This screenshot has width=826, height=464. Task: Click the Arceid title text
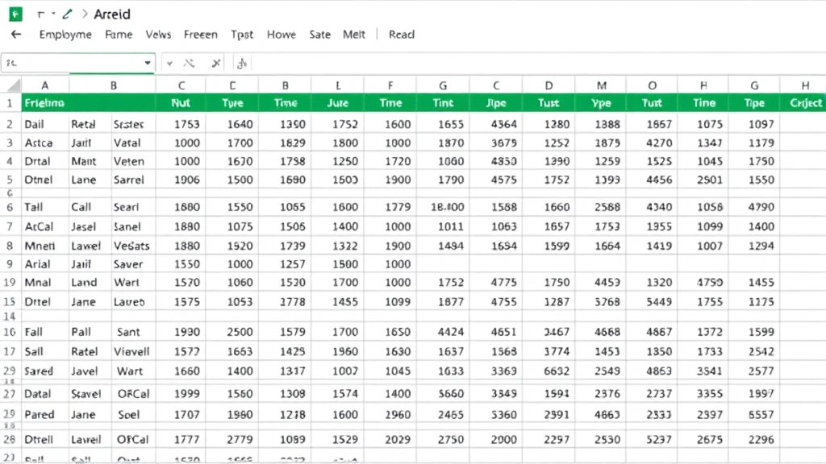tap(112, 14)
